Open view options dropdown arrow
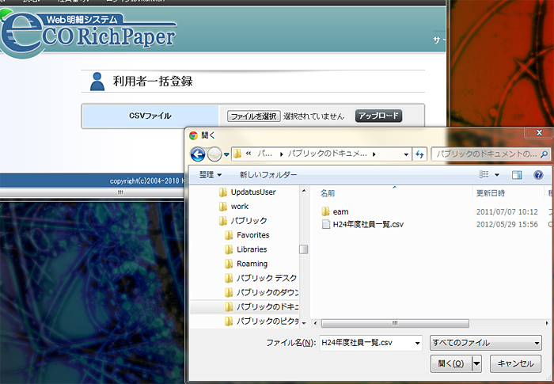This screenshot has height=384, width=554. 497,175
